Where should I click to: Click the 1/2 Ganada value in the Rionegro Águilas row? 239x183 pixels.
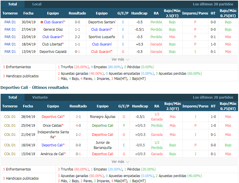[x=157, y=117]
